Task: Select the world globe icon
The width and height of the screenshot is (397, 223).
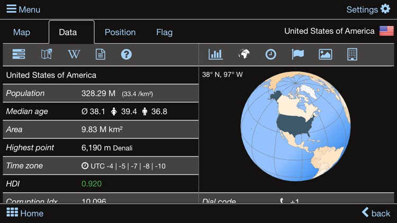Action: 244,54
